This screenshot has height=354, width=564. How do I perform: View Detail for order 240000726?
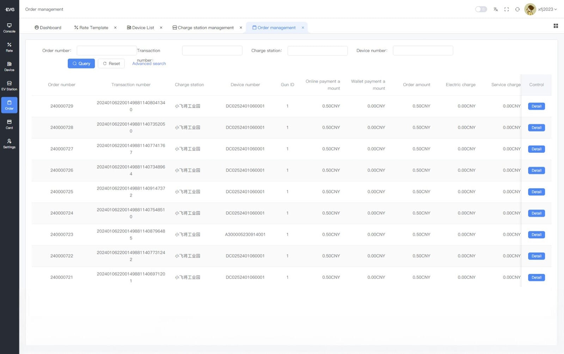[536, 170]
